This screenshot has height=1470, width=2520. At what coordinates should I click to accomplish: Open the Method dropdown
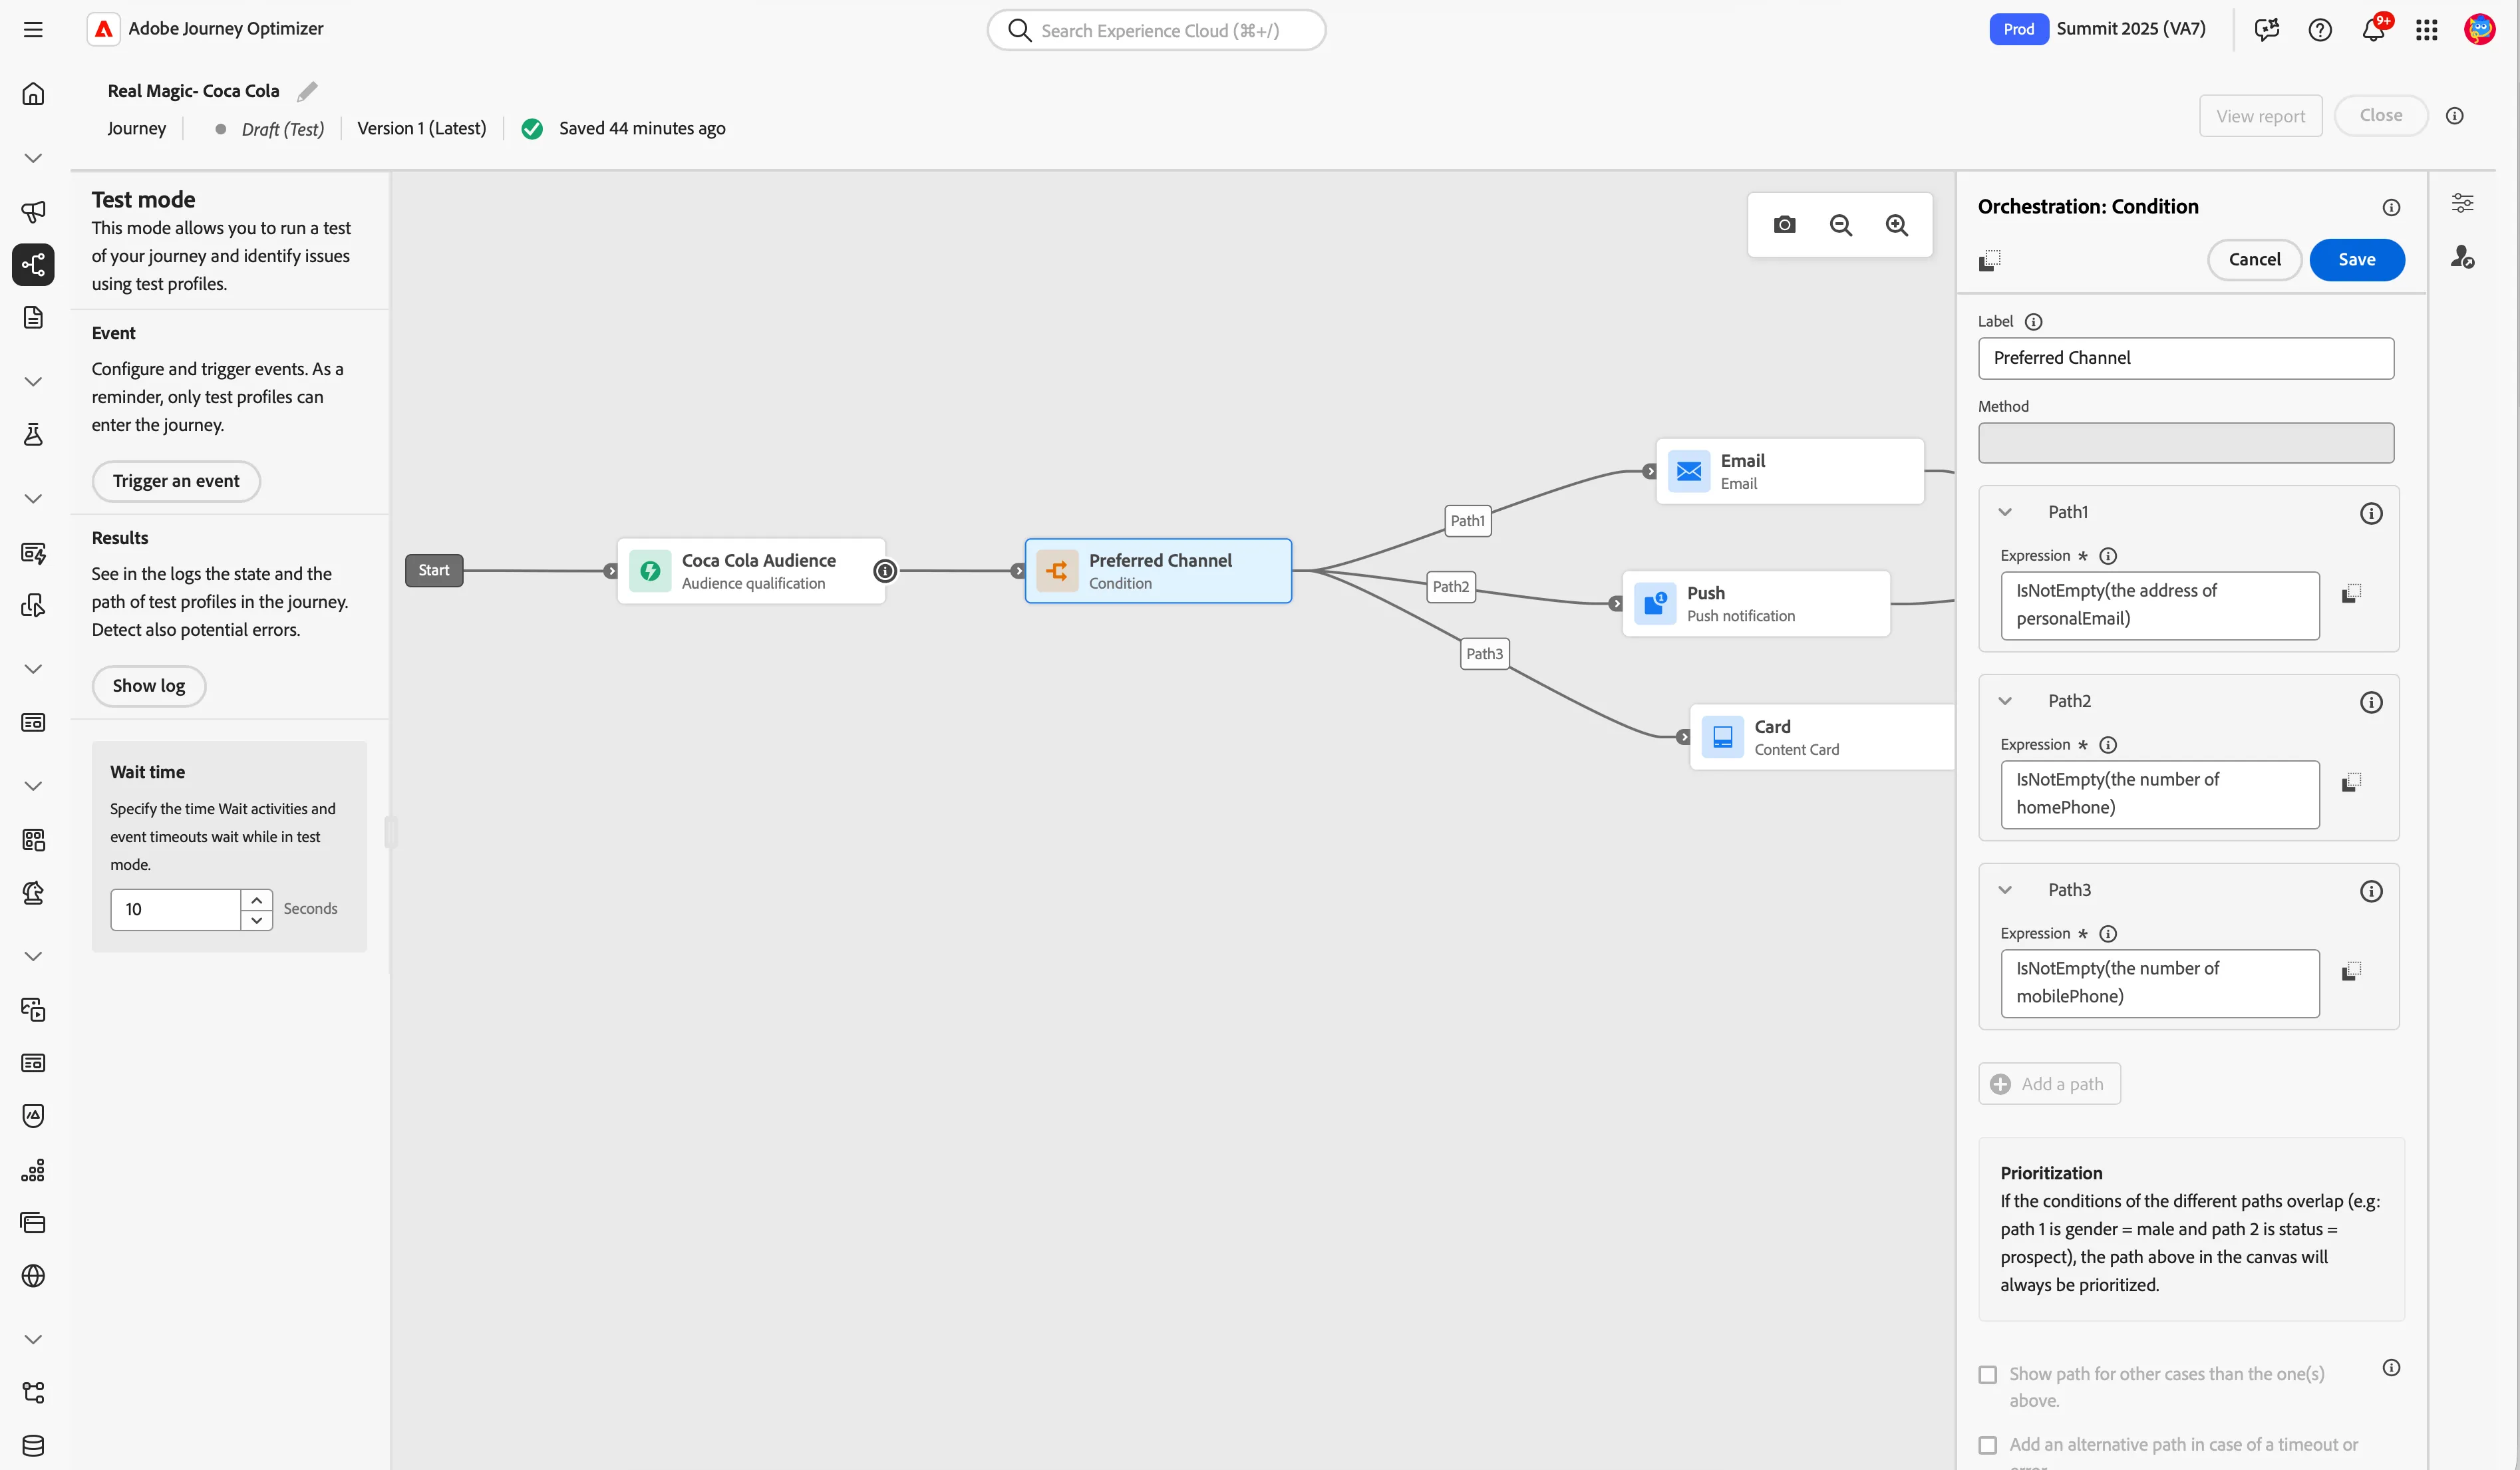[x=2185, y=443]
